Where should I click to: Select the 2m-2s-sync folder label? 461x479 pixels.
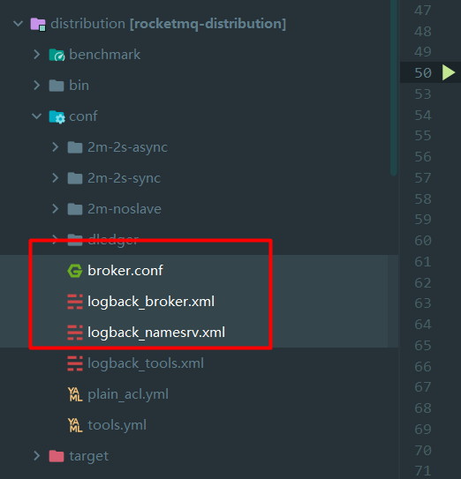124,178
